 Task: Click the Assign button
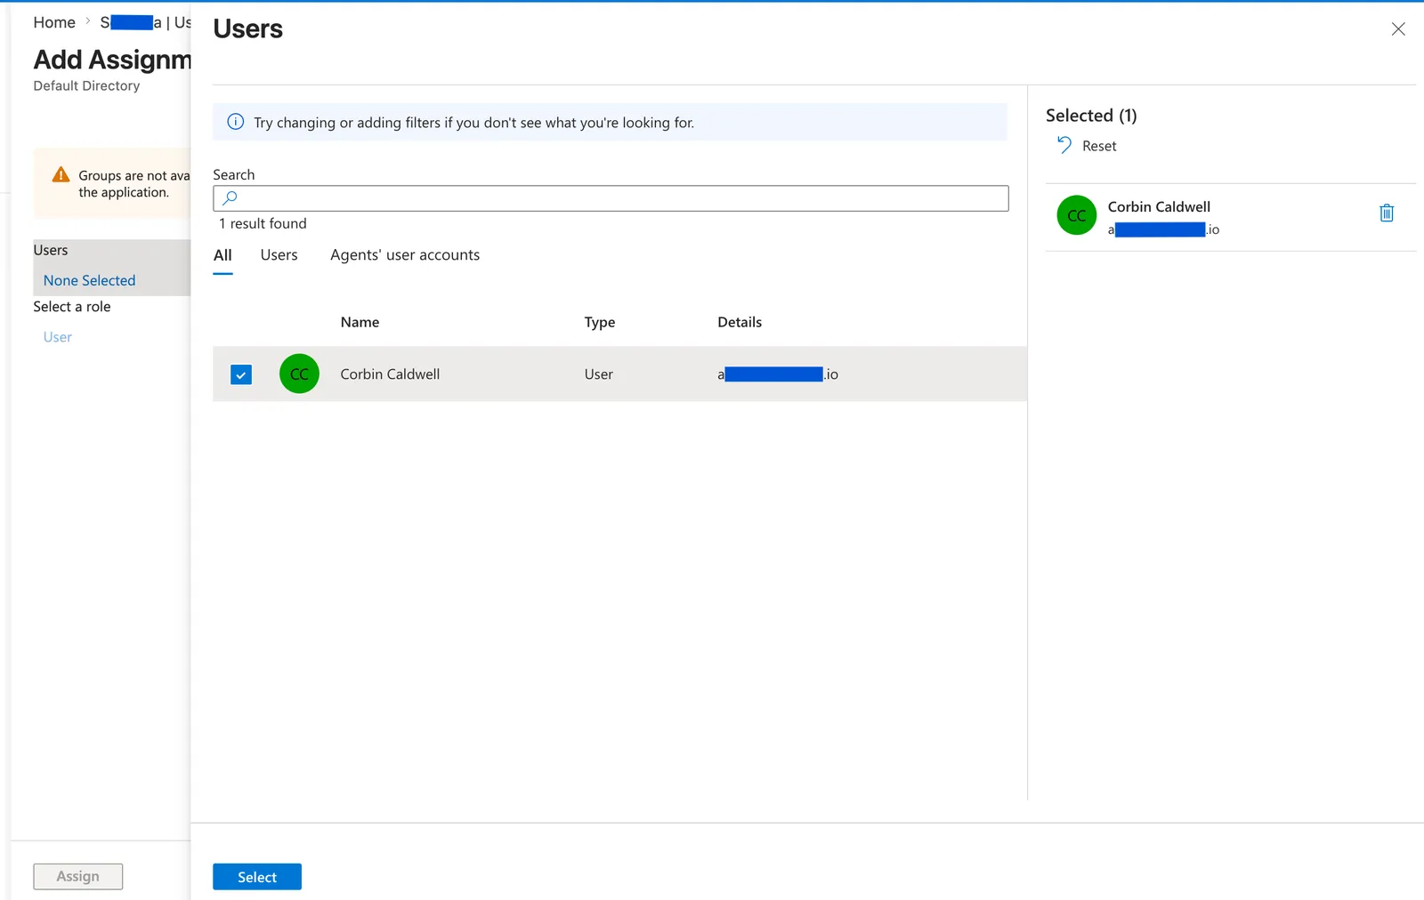pos(78,876)
